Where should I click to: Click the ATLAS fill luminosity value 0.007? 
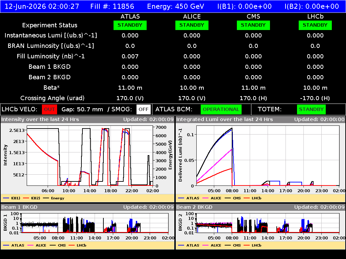tap(130, 56)
